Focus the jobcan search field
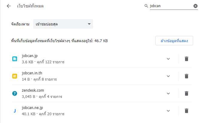This screenshot has height=123, width=203. [x=171, y=6]
